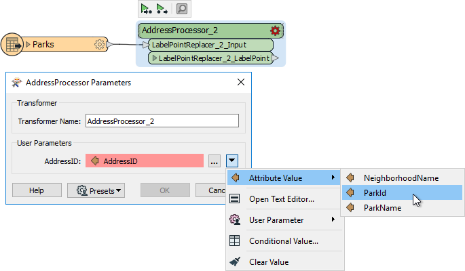Choose Open Text Editor menu item
Viewport: 465px width, 271px height.
(284, 199)
